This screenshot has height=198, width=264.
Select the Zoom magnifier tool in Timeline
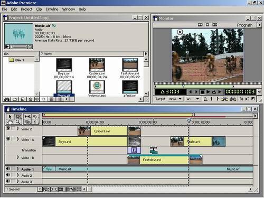[x=18, y=121]
